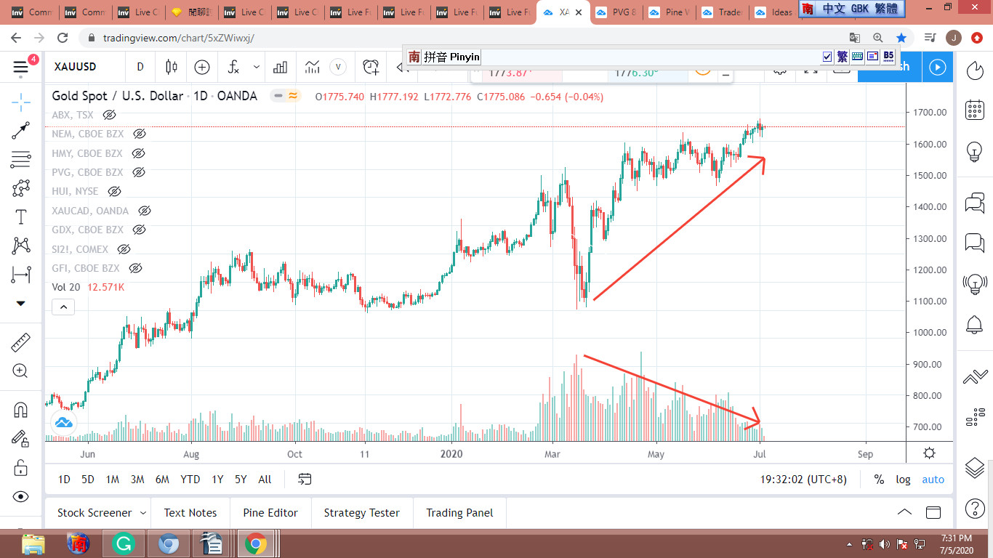The height and width of the screenshot is (558, 993).
Task: Toggle percent scale on price axis
Action: point(879,480)
